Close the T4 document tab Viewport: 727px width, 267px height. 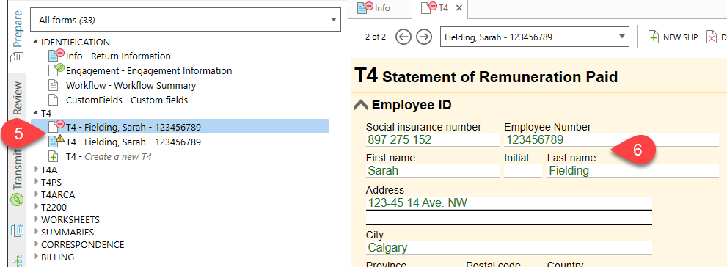coord(459,8)
